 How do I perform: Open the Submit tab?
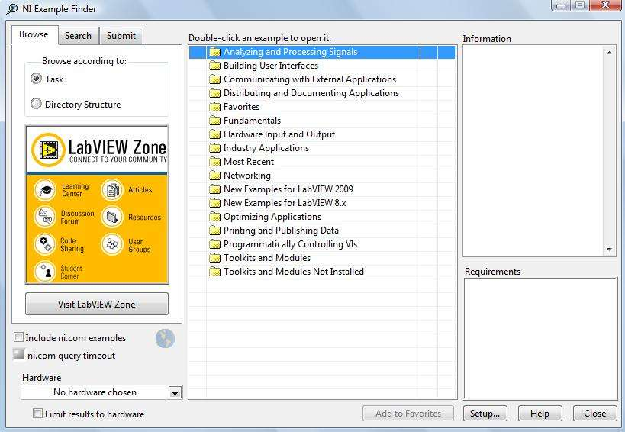(121, 36)
